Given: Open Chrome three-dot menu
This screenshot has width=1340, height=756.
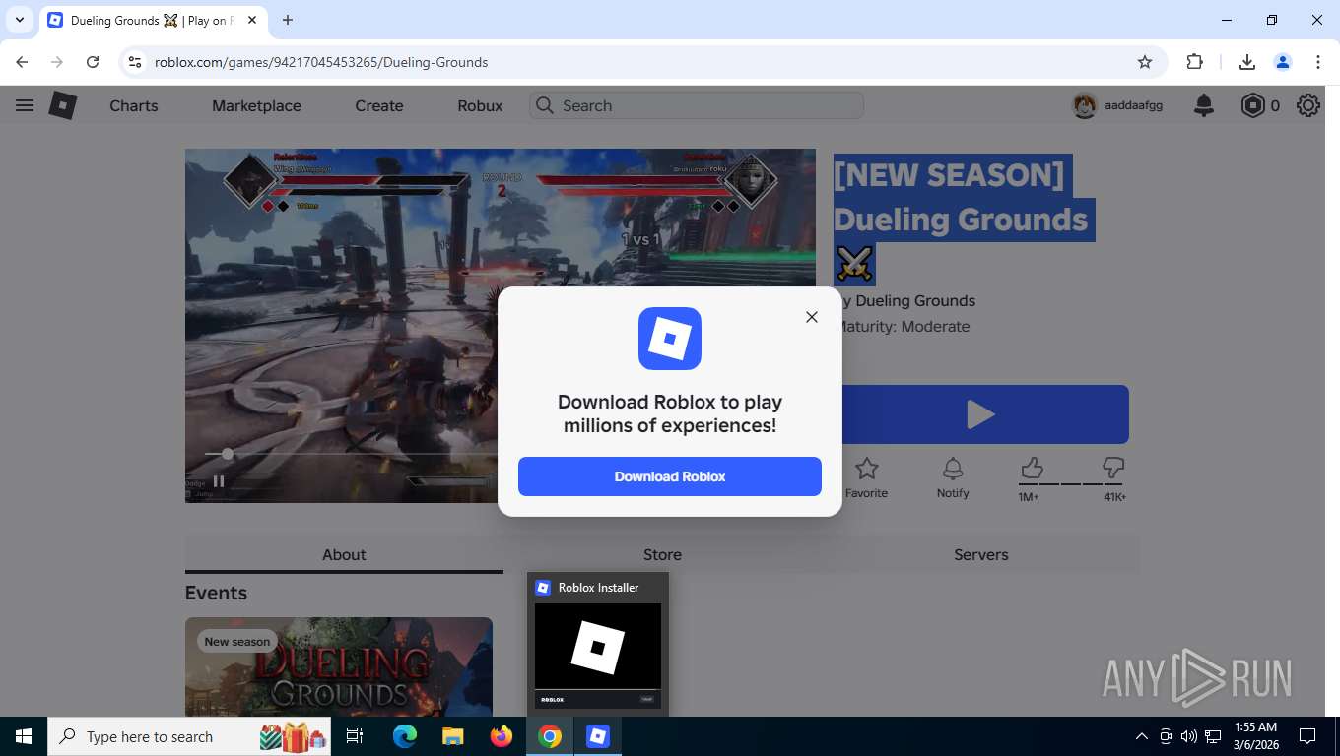Looking at the screenshot, I should [x=1318, y=62].
